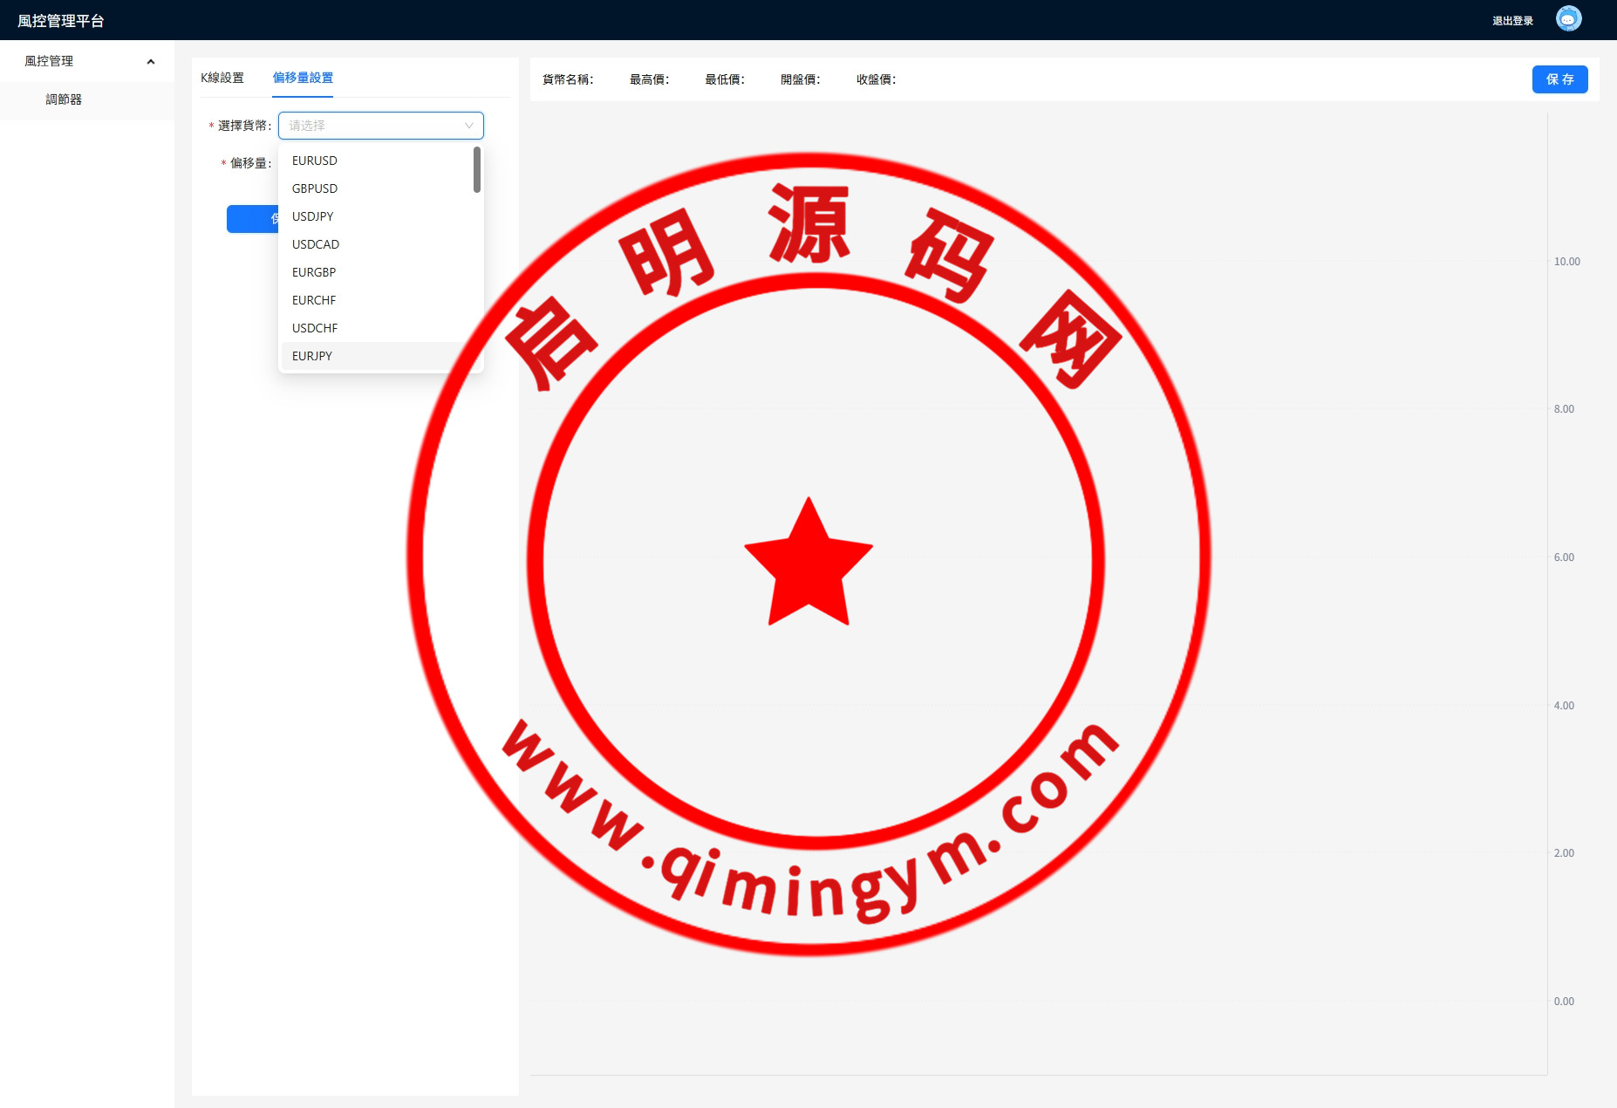The height and width of the screenshot is (1108, 1617).
Task: Click the blue save button in form
Action: click(x=252, y=219)
